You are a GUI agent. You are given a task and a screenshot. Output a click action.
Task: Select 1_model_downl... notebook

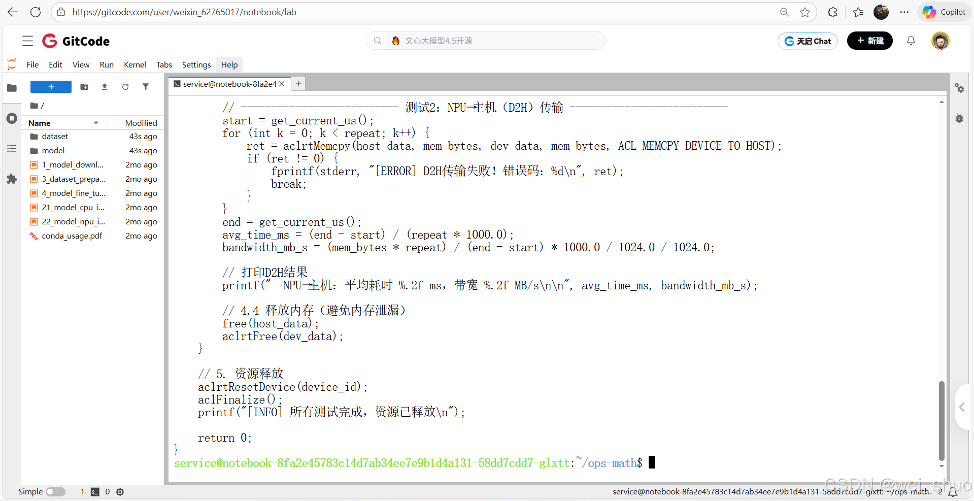pos(93,165)
